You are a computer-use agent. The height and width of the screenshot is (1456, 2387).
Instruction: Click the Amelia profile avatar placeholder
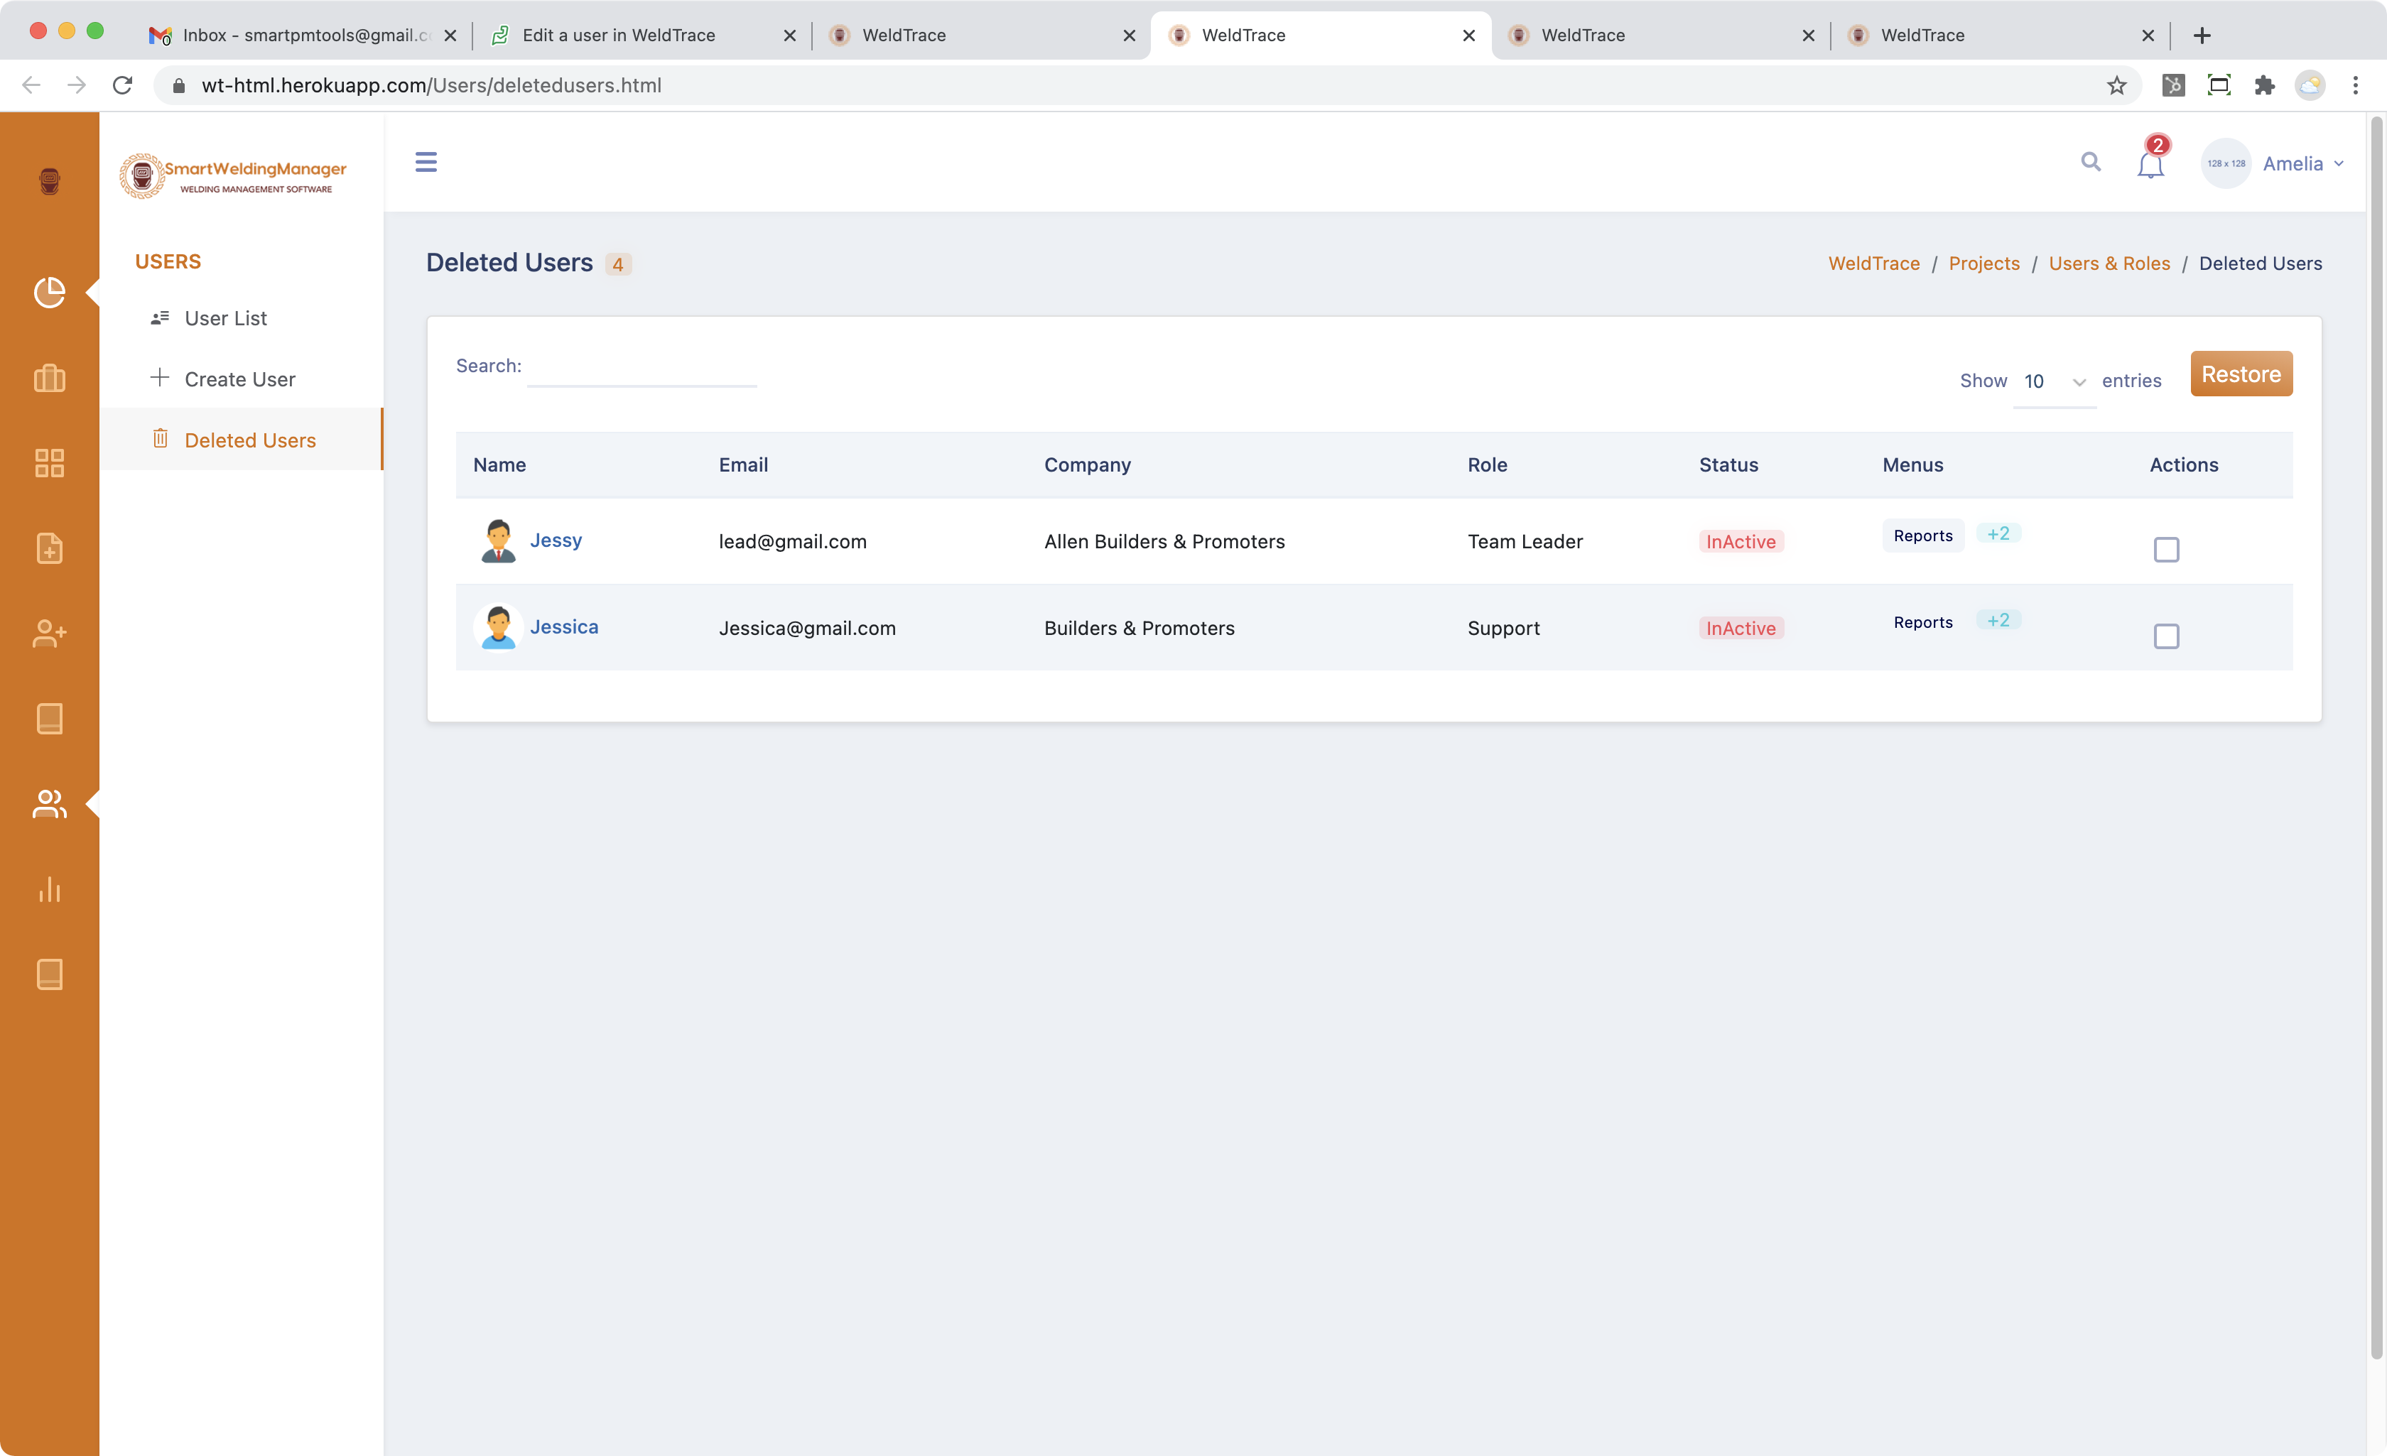point(2225,163)
